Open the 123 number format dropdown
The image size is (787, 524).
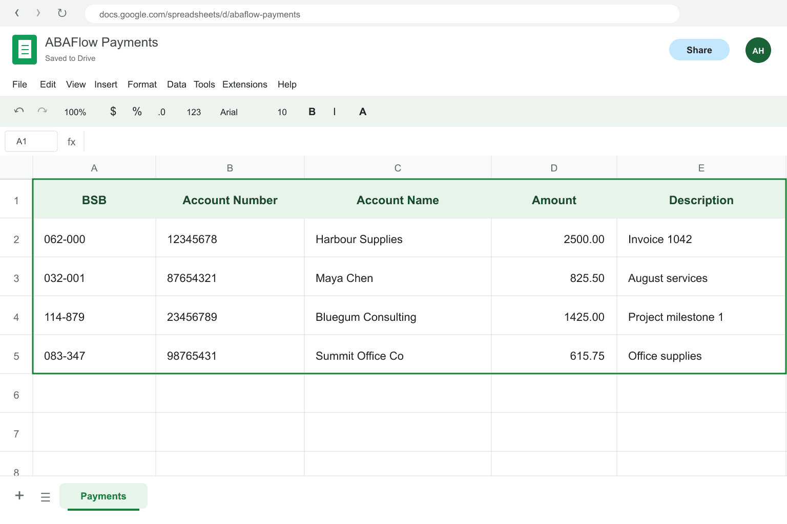tap(194, 112)
